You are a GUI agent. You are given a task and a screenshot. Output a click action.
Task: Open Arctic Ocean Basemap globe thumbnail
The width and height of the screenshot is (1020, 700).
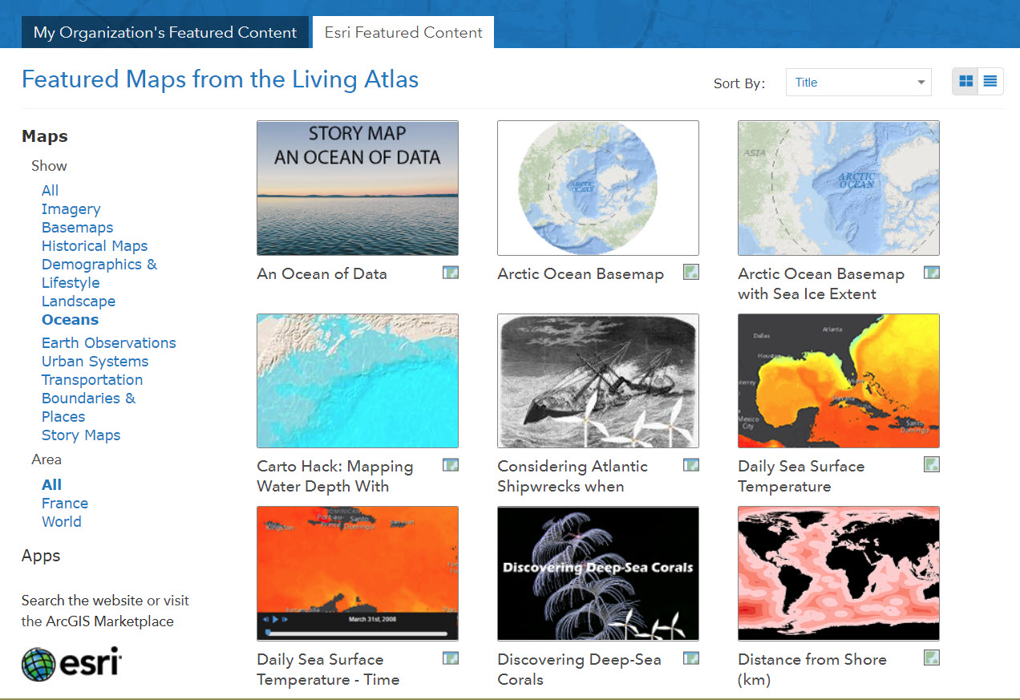point(598,188)
